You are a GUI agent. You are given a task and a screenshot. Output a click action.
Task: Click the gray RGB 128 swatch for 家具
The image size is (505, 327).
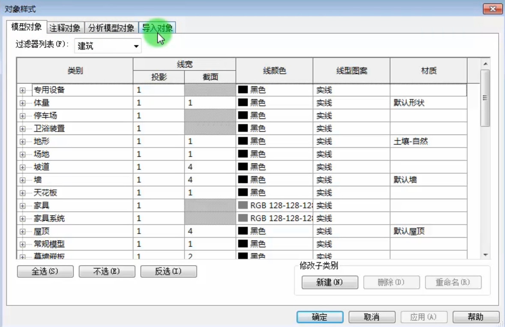pyautogui.click(x=243, y=205)
